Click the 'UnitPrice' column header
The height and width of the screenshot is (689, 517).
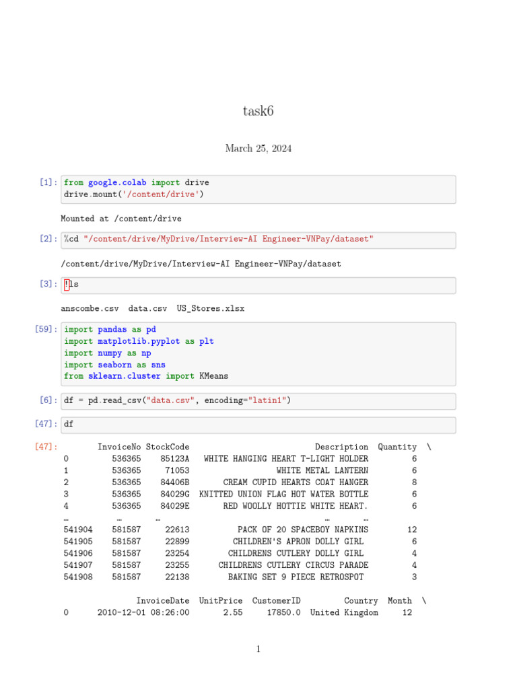click(x=221, y=601)
